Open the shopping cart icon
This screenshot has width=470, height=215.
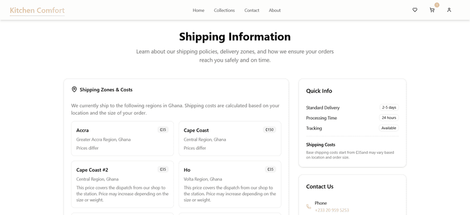[x=432, y=10]
